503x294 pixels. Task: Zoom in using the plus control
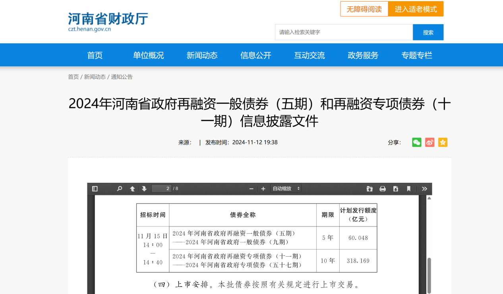263,188
